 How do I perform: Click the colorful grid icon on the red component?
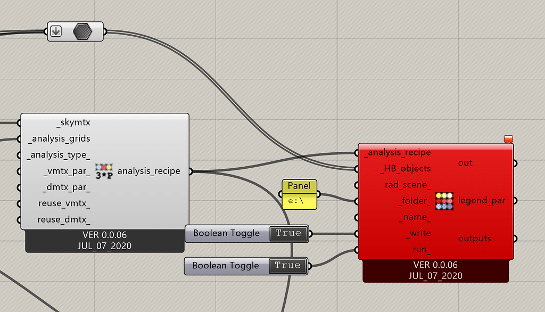click(444, 200)
